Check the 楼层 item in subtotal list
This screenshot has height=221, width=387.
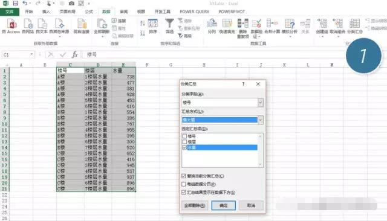click(184, 142)
